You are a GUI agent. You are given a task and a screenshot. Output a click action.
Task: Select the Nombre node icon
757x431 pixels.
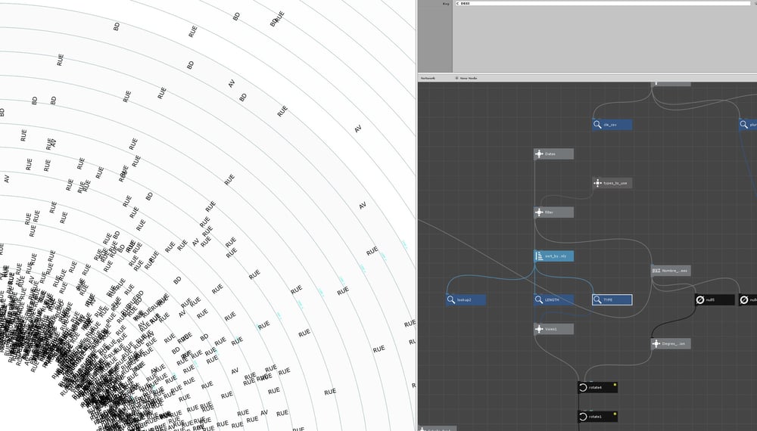point(656,271)
